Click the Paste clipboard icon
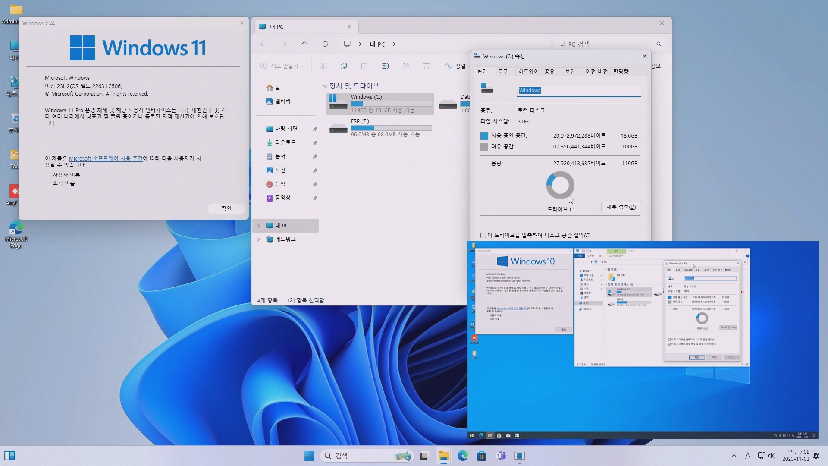 [364, 66]
